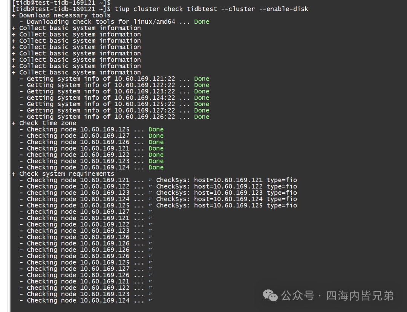Click the '+ Download necessary tools' line

[61, 15]
